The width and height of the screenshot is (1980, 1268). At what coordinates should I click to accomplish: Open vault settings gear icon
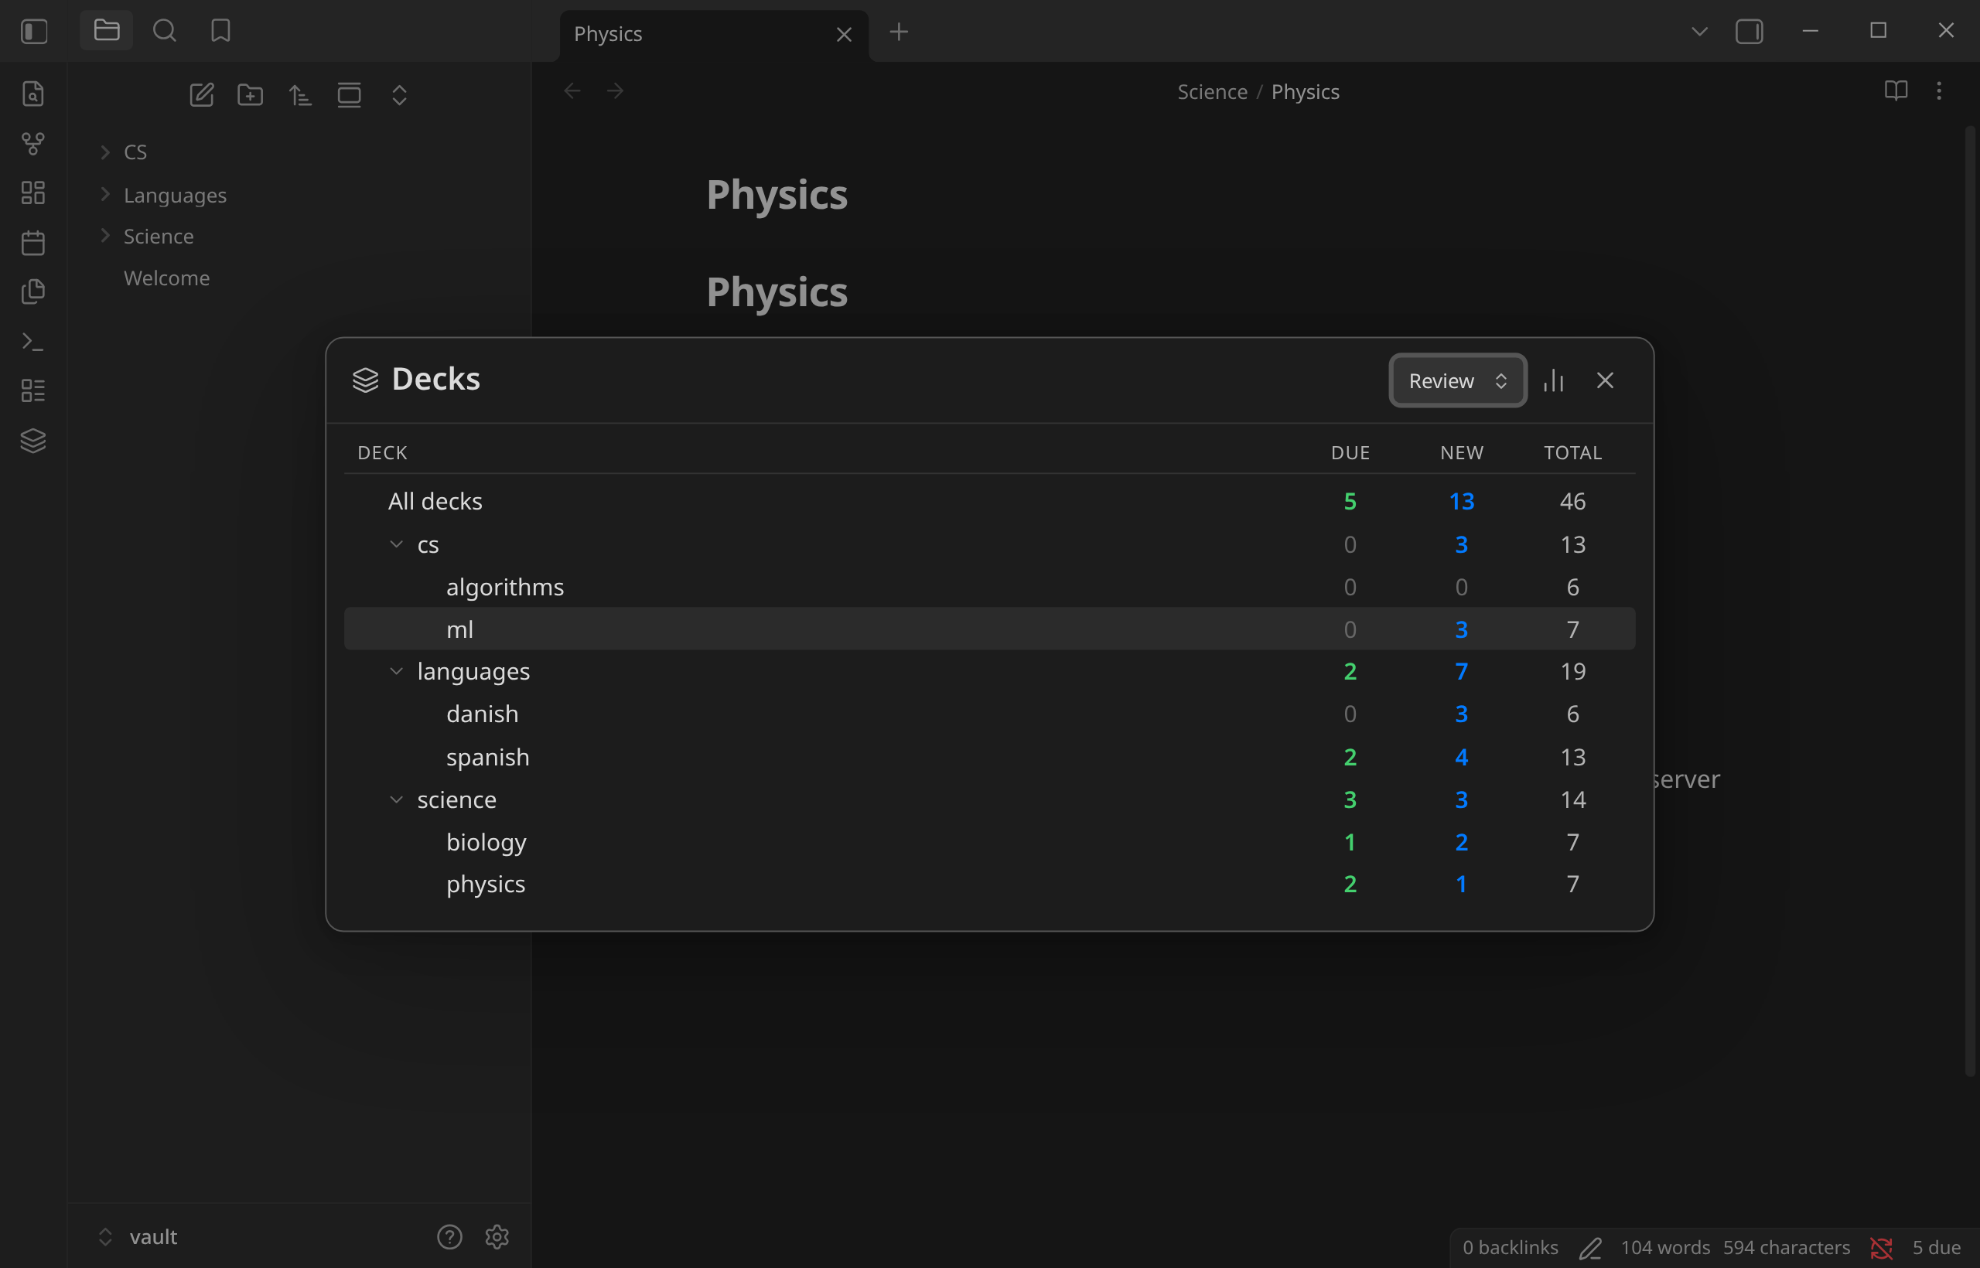tap(497, 1237)
